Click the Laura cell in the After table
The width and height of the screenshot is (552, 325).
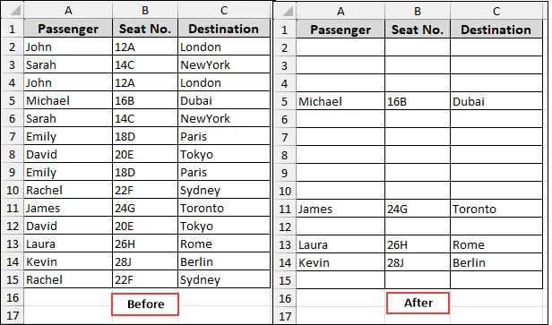[341, 244]
